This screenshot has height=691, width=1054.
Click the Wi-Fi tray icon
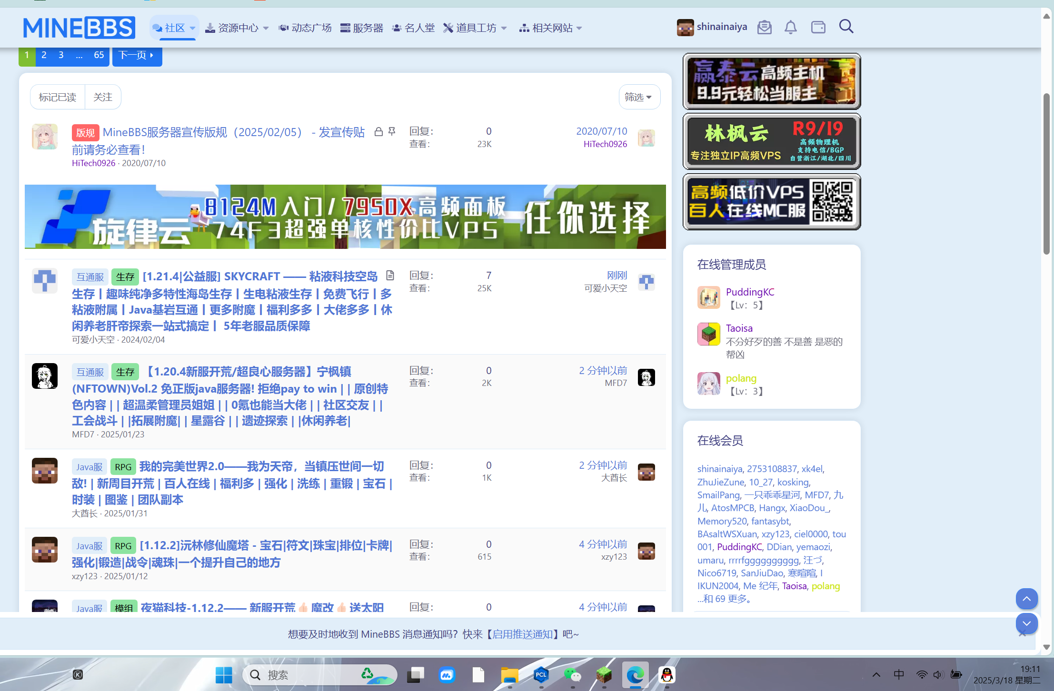click(922, 674)
